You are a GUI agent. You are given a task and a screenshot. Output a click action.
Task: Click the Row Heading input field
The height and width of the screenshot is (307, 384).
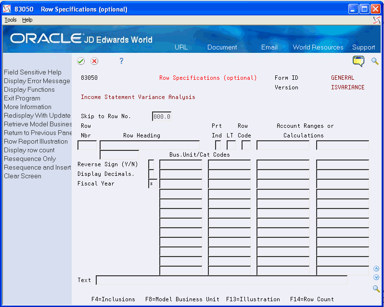pyautogui.click(x=150, y=145)
